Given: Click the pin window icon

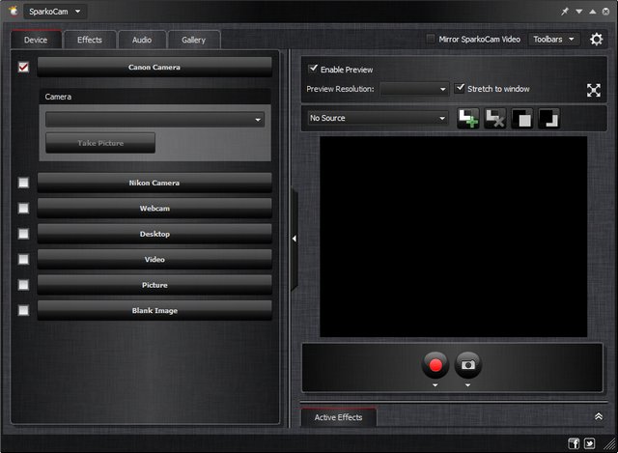Looking at the screenshot, I should click(565, 12).
